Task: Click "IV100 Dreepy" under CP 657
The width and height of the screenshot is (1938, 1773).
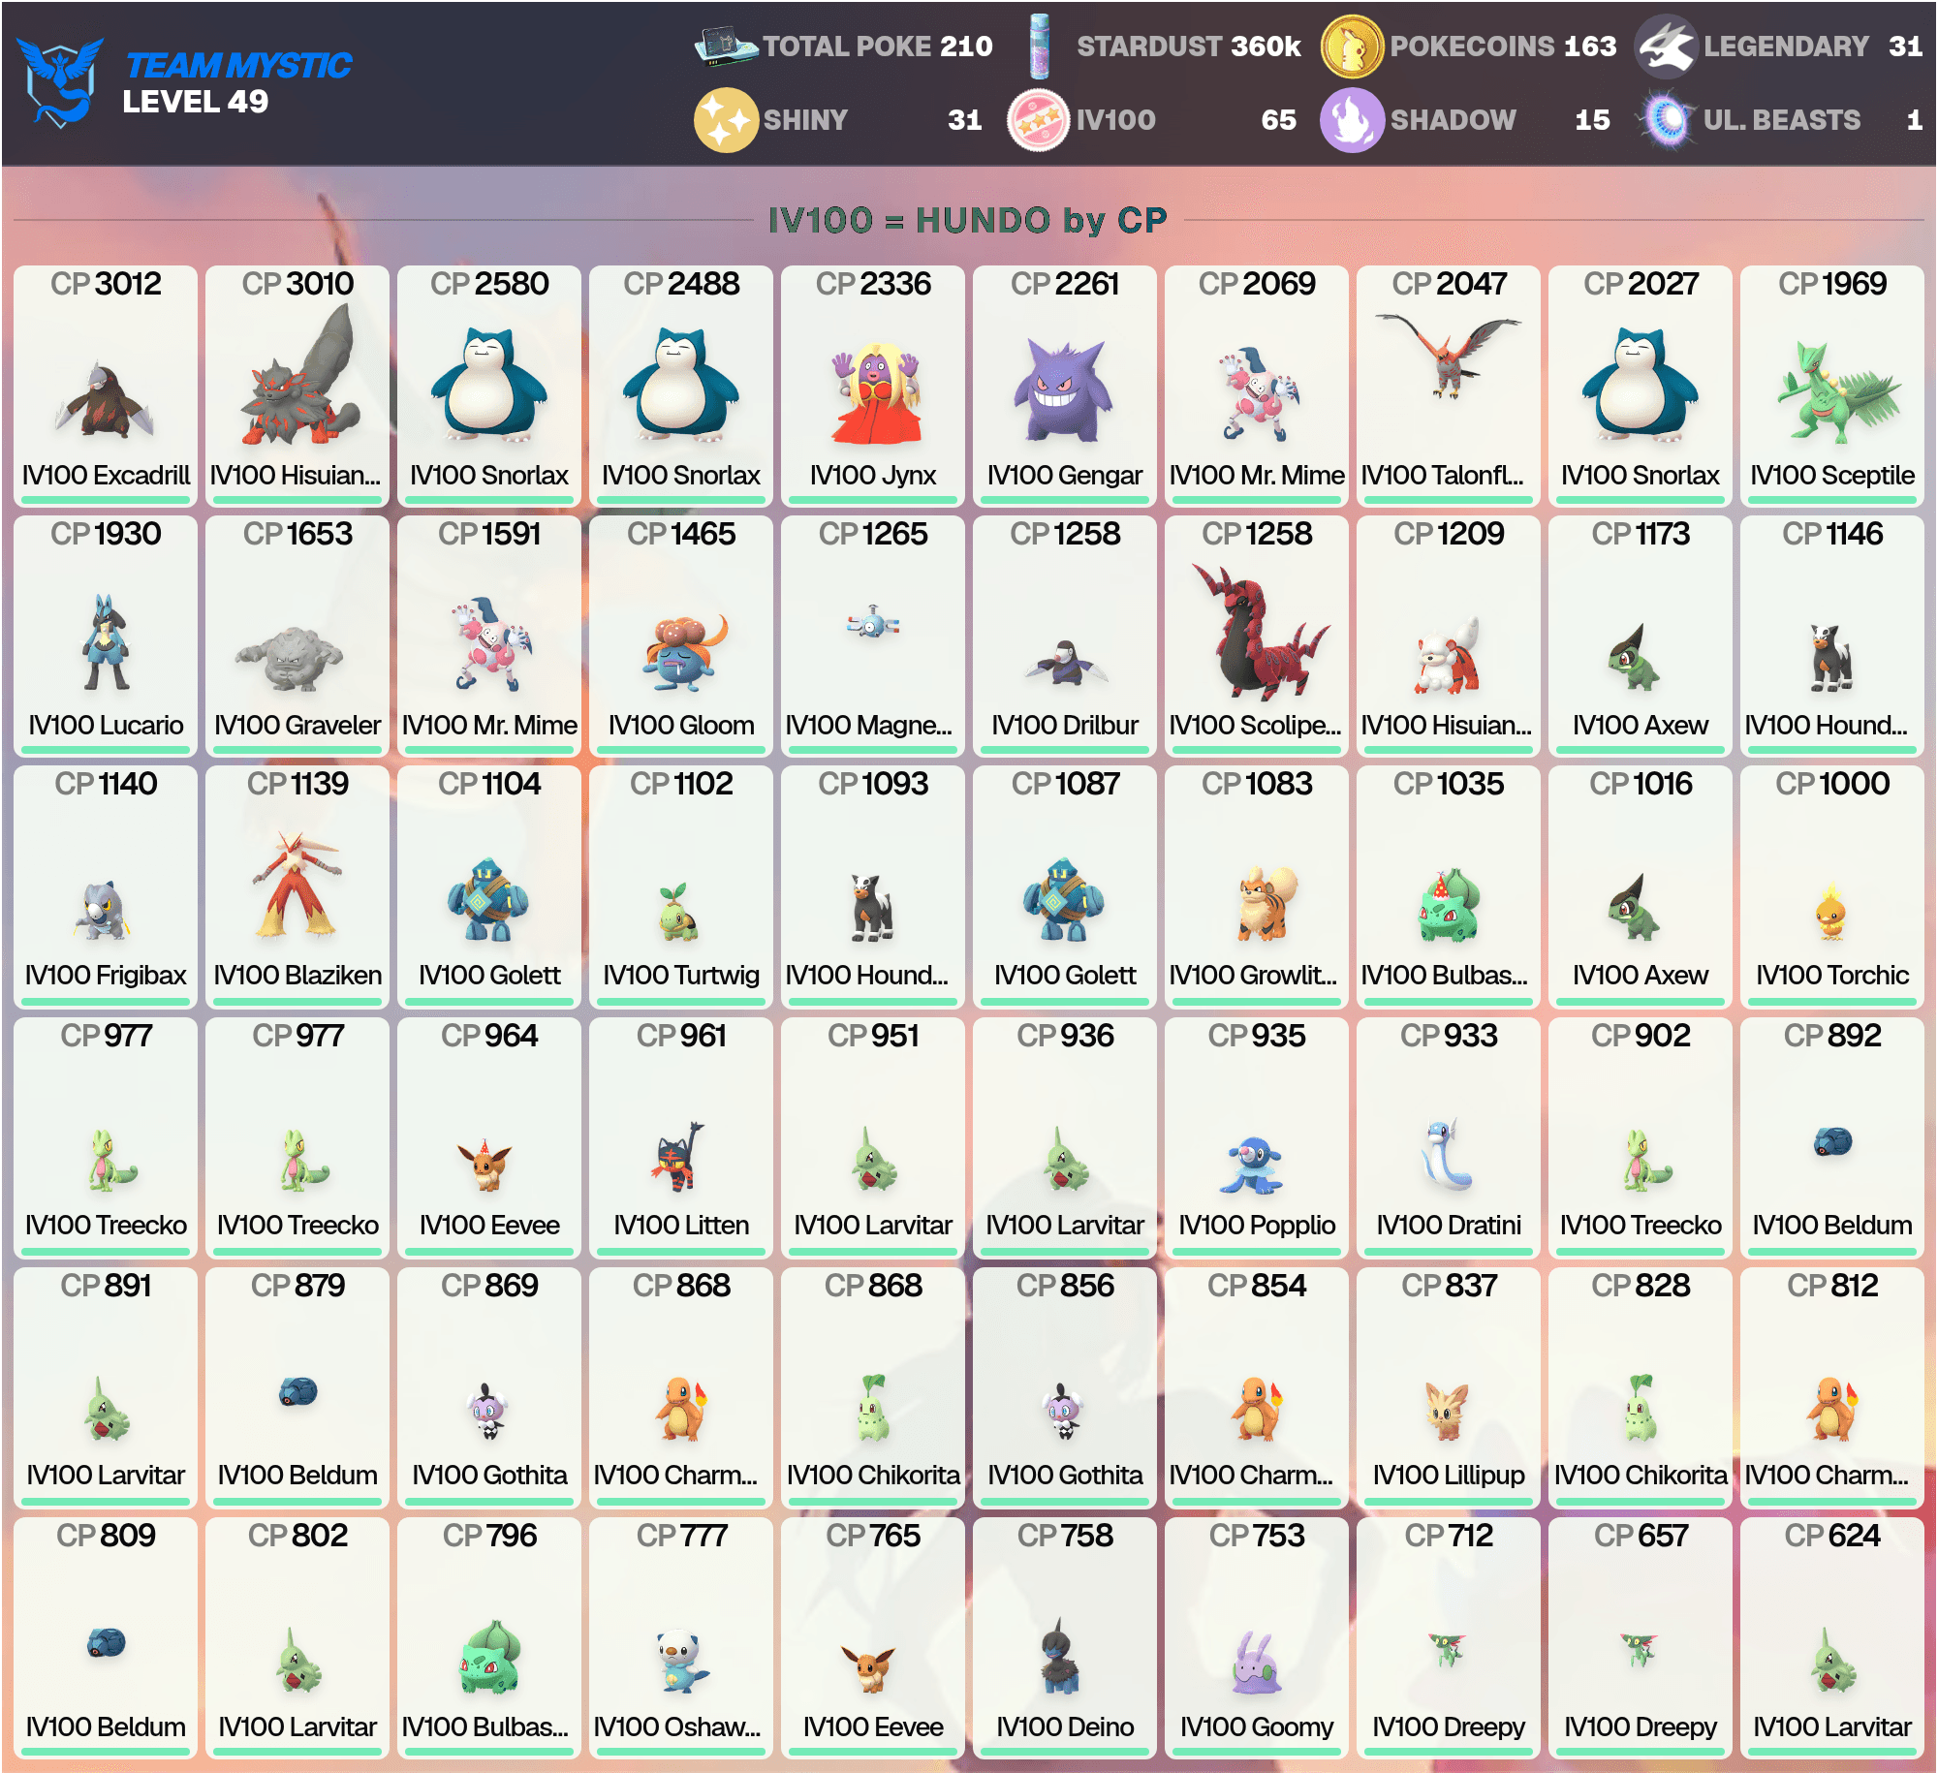Action: [x=1641, y=1727]
